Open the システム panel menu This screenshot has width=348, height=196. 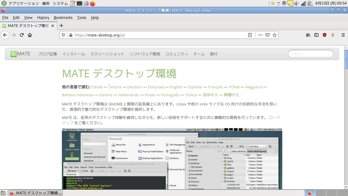click(x=60, y=4)
